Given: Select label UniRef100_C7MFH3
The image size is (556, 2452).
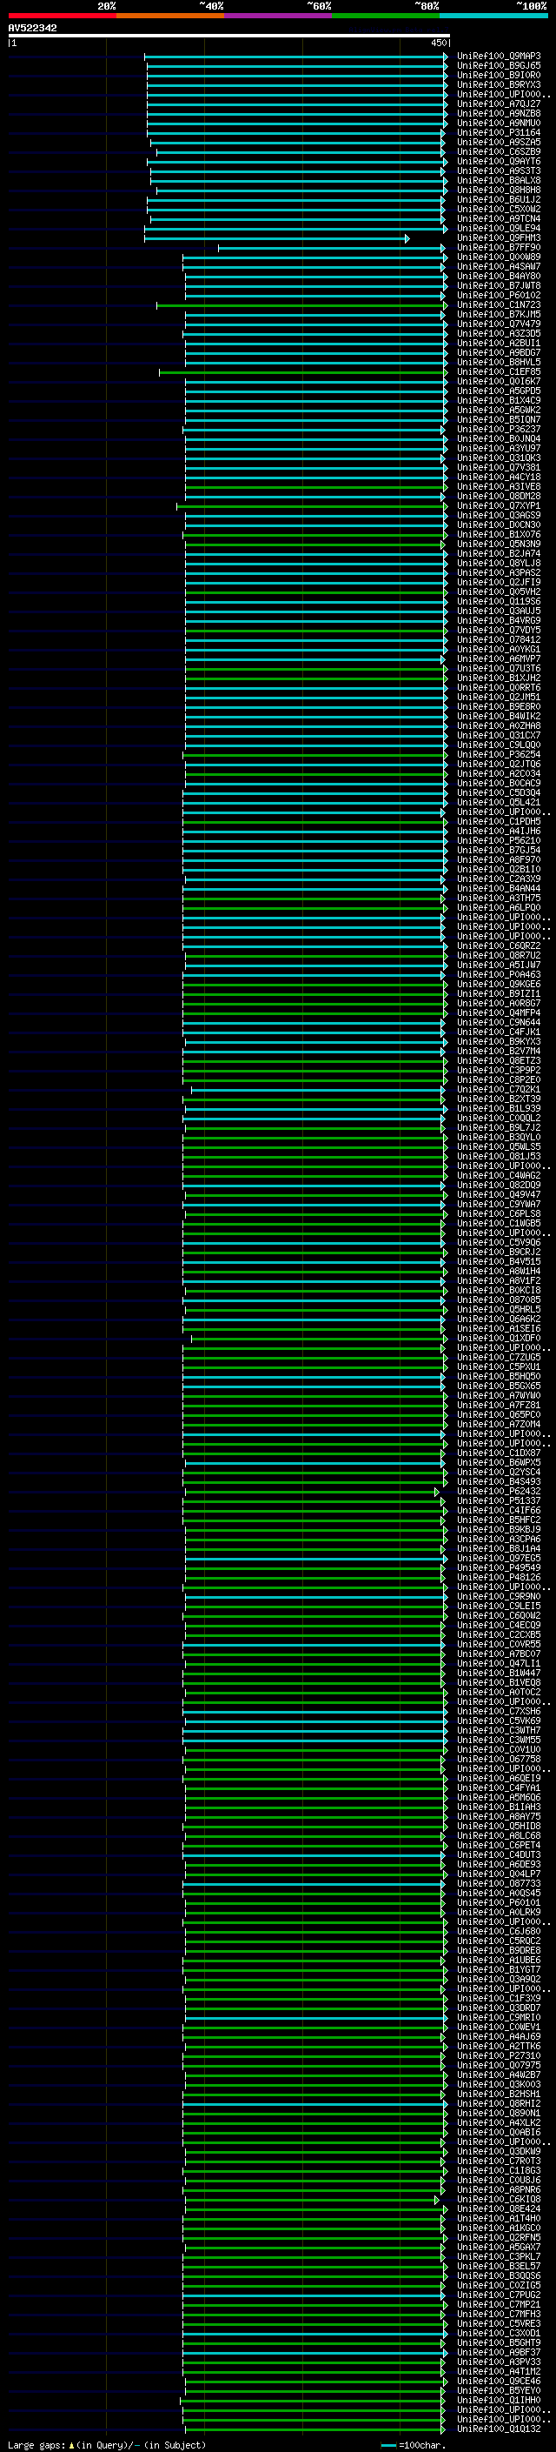Looking at the screenshot, I should (x=498, y=2314).
